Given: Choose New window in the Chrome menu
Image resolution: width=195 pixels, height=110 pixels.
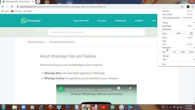Looking at the screenshot, I should [x=176, y=14].
